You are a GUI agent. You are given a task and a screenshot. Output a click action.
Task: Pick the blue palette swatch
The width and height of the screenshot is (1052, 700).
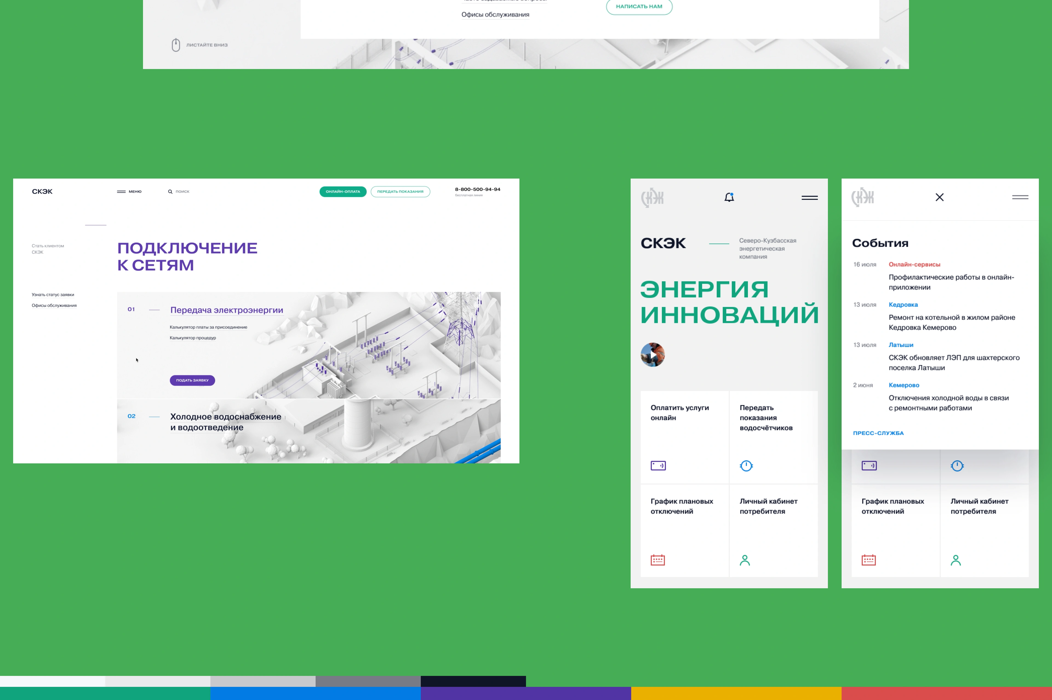click(315, 693)
